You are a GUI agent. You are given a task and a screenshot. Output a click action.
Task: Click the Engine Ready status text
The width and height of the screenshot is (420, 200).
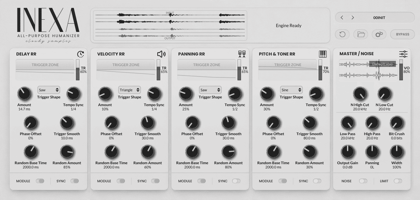(289, 25)
